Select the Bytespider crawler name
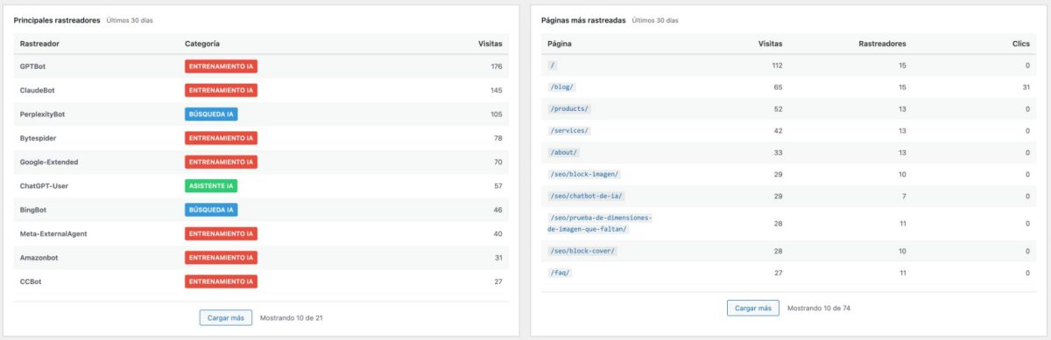This screenshot has width=1051, height=340. click(x=38, y=138)
